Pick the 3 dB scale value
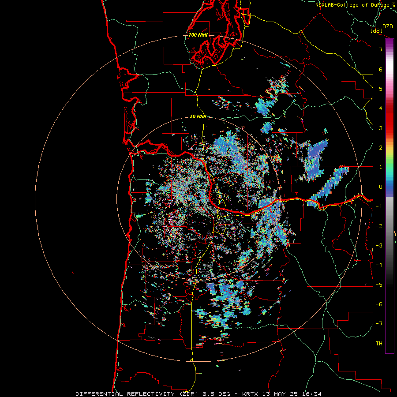This screenshot has width=397, height=397. 381,128
